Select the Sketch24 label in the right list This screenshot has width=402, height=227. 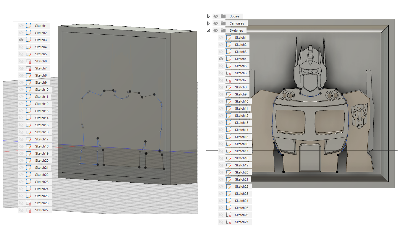(241, 201)
